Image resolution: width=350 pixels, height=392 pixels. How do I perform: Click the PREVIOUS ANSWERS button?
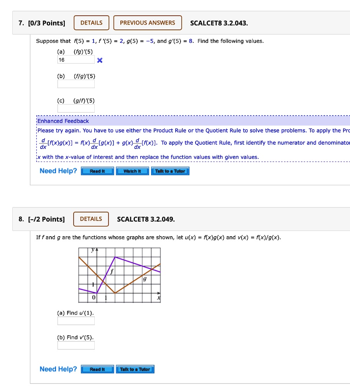[147, 23]
